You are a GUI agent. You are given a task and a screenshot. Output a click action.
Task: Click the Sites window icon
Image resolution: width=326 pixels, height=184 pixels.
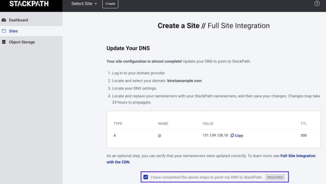[4, 31]
